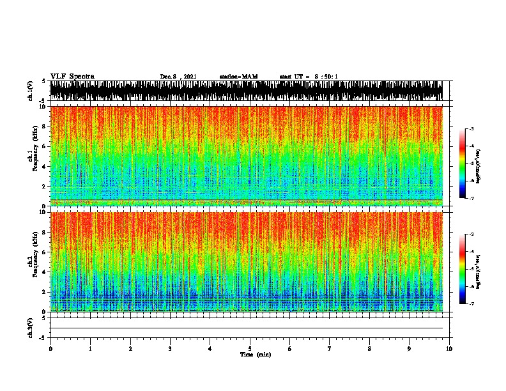The width and height of the screenshot is (506, 391).
Task: Click the 'ch.1(V)' waveform axis label
Action: click(x=30, y=91)
